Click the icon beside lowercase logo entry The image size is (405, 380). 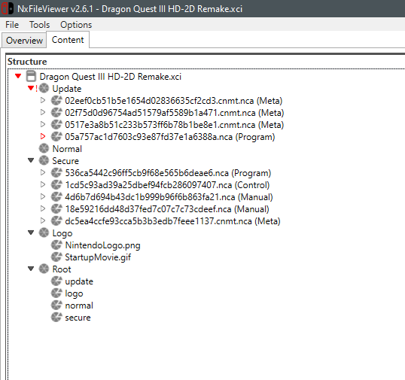(56, 293)
